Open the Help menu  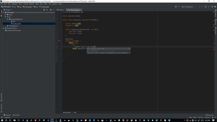pyautogui.click(x=60, y=4)
